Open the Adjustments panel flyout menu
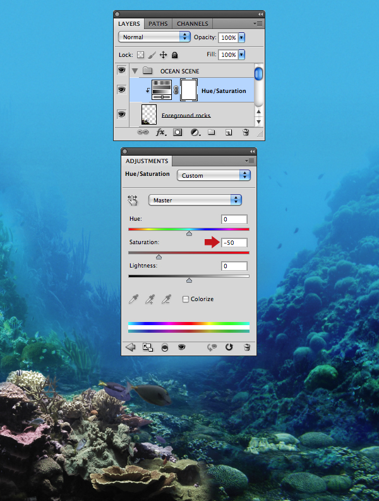 point(250,161)
